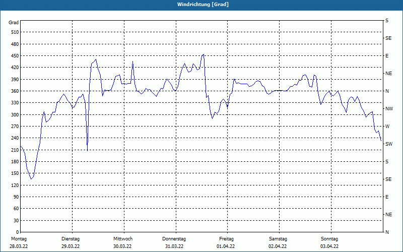Click the "Donnerstag" day label

coord(174,239)
